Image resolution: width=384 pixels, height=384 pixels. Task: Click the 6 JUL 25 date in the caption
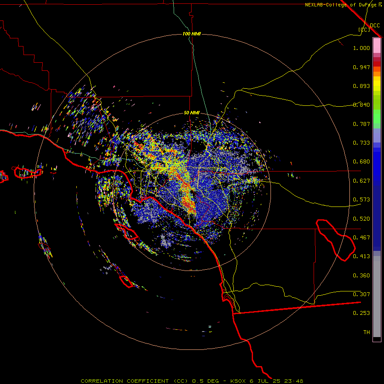click(265, 381)
